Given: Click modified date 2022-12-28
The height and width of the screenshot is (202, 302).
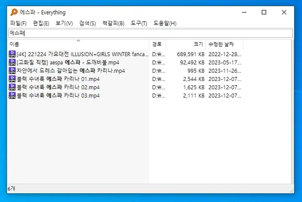Looking at the screenshot, I should [x=225, y=55].
